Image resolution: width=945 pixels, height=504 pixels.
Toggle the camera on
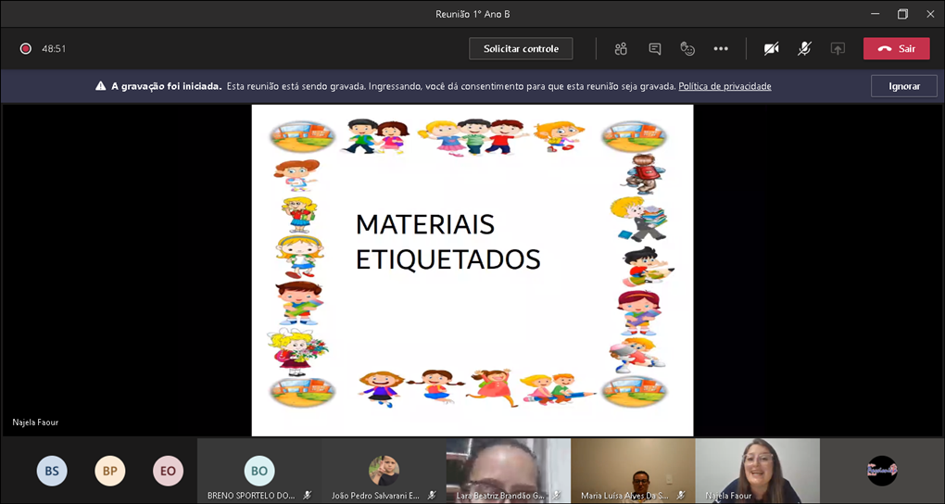click(x=771, y=49)
